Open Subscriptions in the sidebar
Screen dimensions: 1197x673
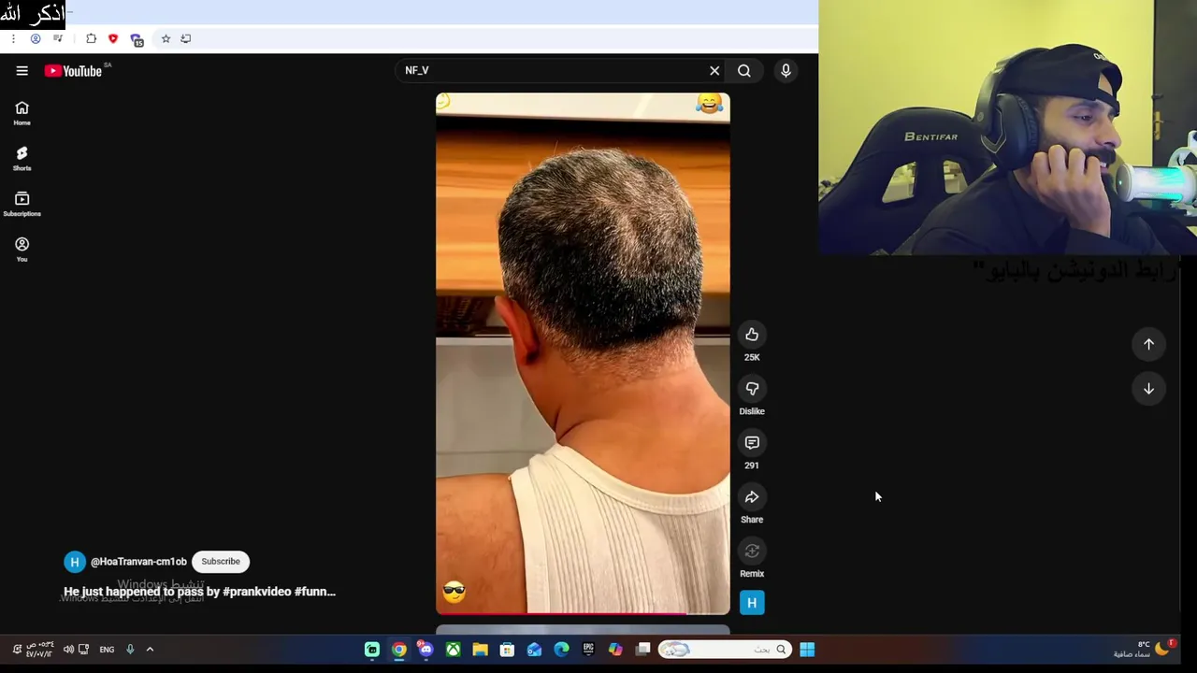coord(22,204)
